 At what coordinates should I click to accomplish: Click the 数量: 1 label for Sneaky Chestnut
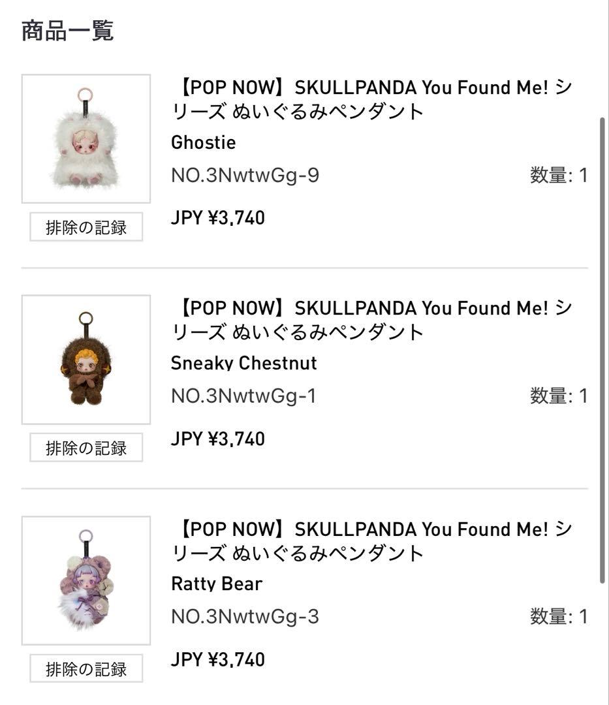coord(559,396)
